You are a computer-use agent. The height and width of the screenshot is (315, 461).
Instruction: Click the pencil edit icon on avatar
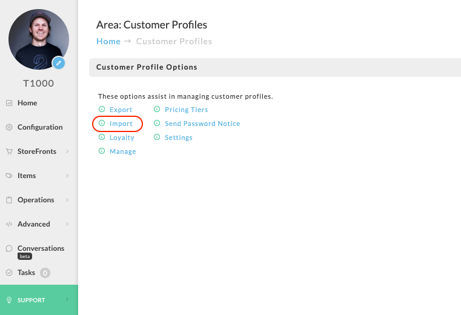(59, 63)
